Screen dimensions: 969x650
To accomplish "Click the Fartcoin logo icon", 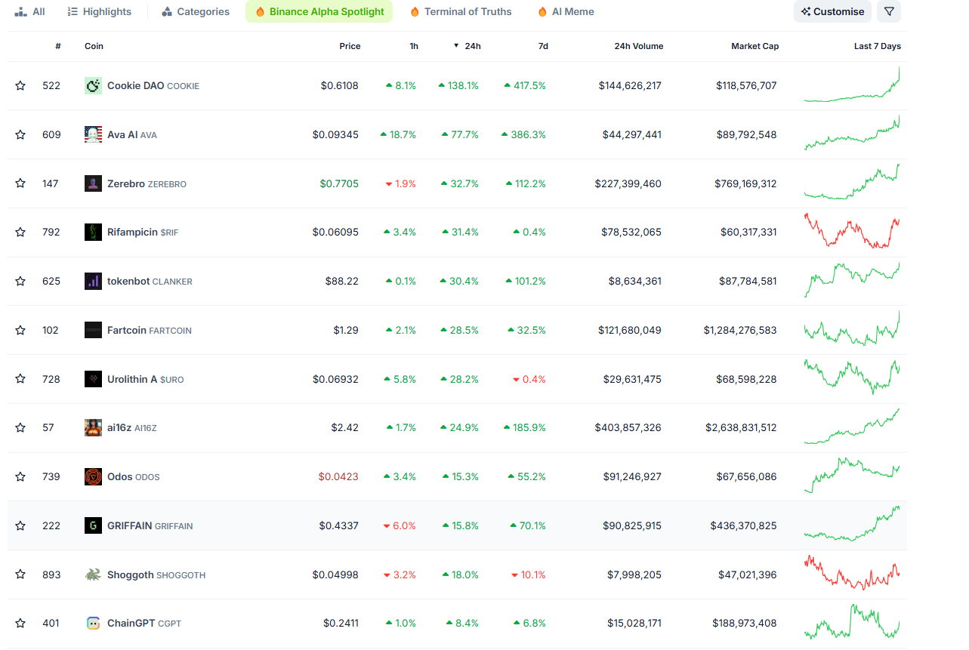I will tap(93, 330).
